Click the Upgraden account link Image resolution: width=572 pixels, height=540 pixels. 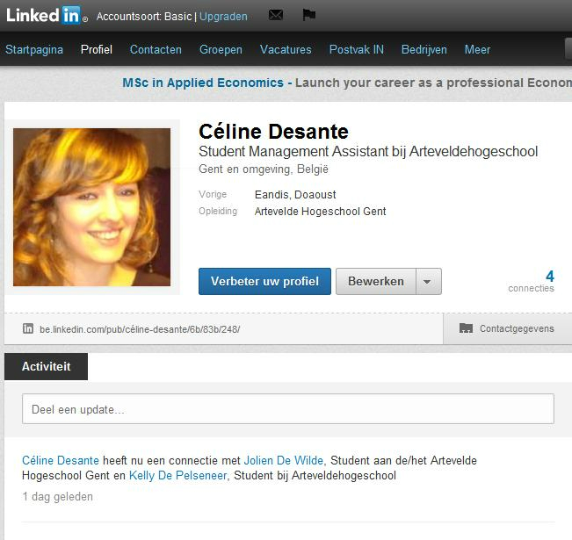coord(223,16)
